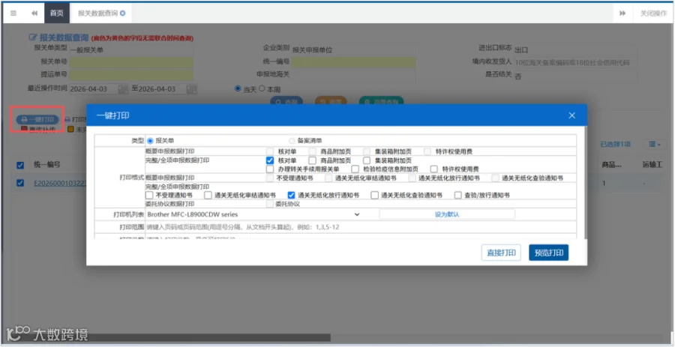Check the 委托协议 checkbox
The image size is (675, 347).
[x=270, y=205]
